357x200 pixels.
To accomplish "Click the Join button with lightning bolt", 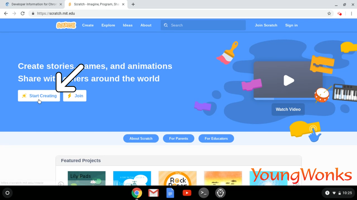I will (x=75, y=96).
